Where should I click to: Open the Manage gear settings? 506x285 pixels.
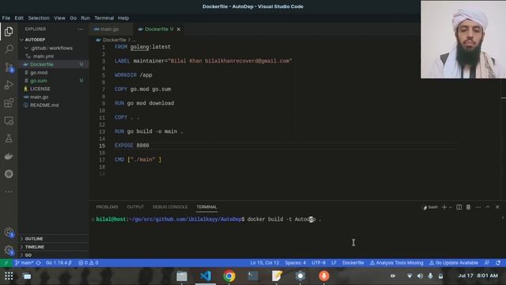coord(9,250)
